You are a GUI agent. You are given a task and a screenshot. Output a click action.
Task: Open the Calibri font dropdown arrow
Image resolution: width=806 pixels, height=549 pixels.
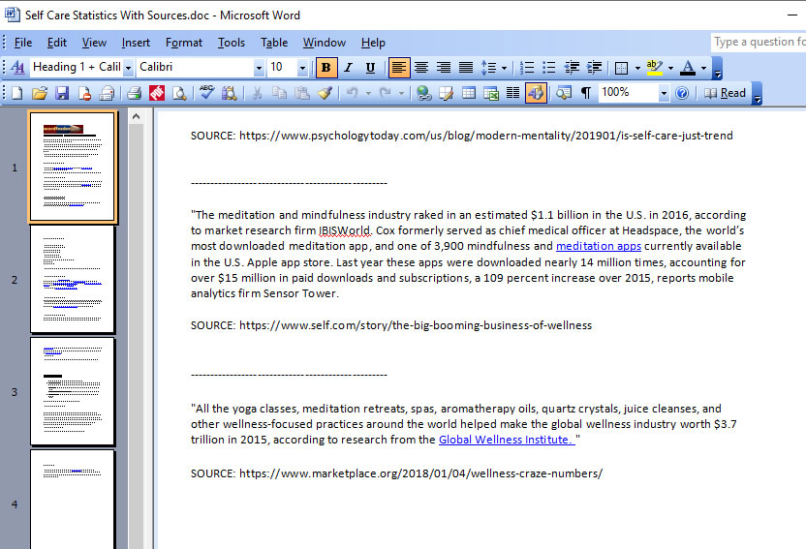click(259, 67)
